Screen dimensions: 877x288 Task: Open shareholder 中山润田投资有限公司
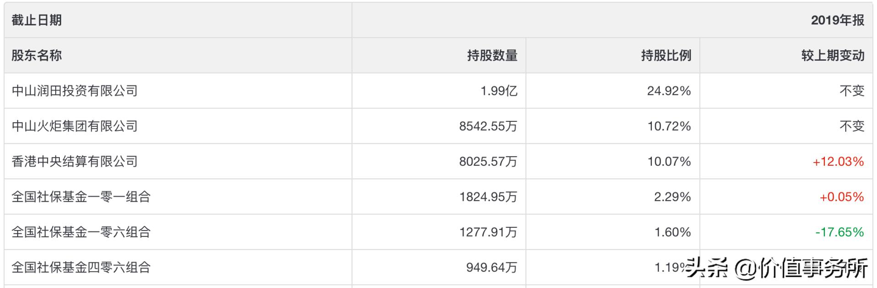point(74,91)
